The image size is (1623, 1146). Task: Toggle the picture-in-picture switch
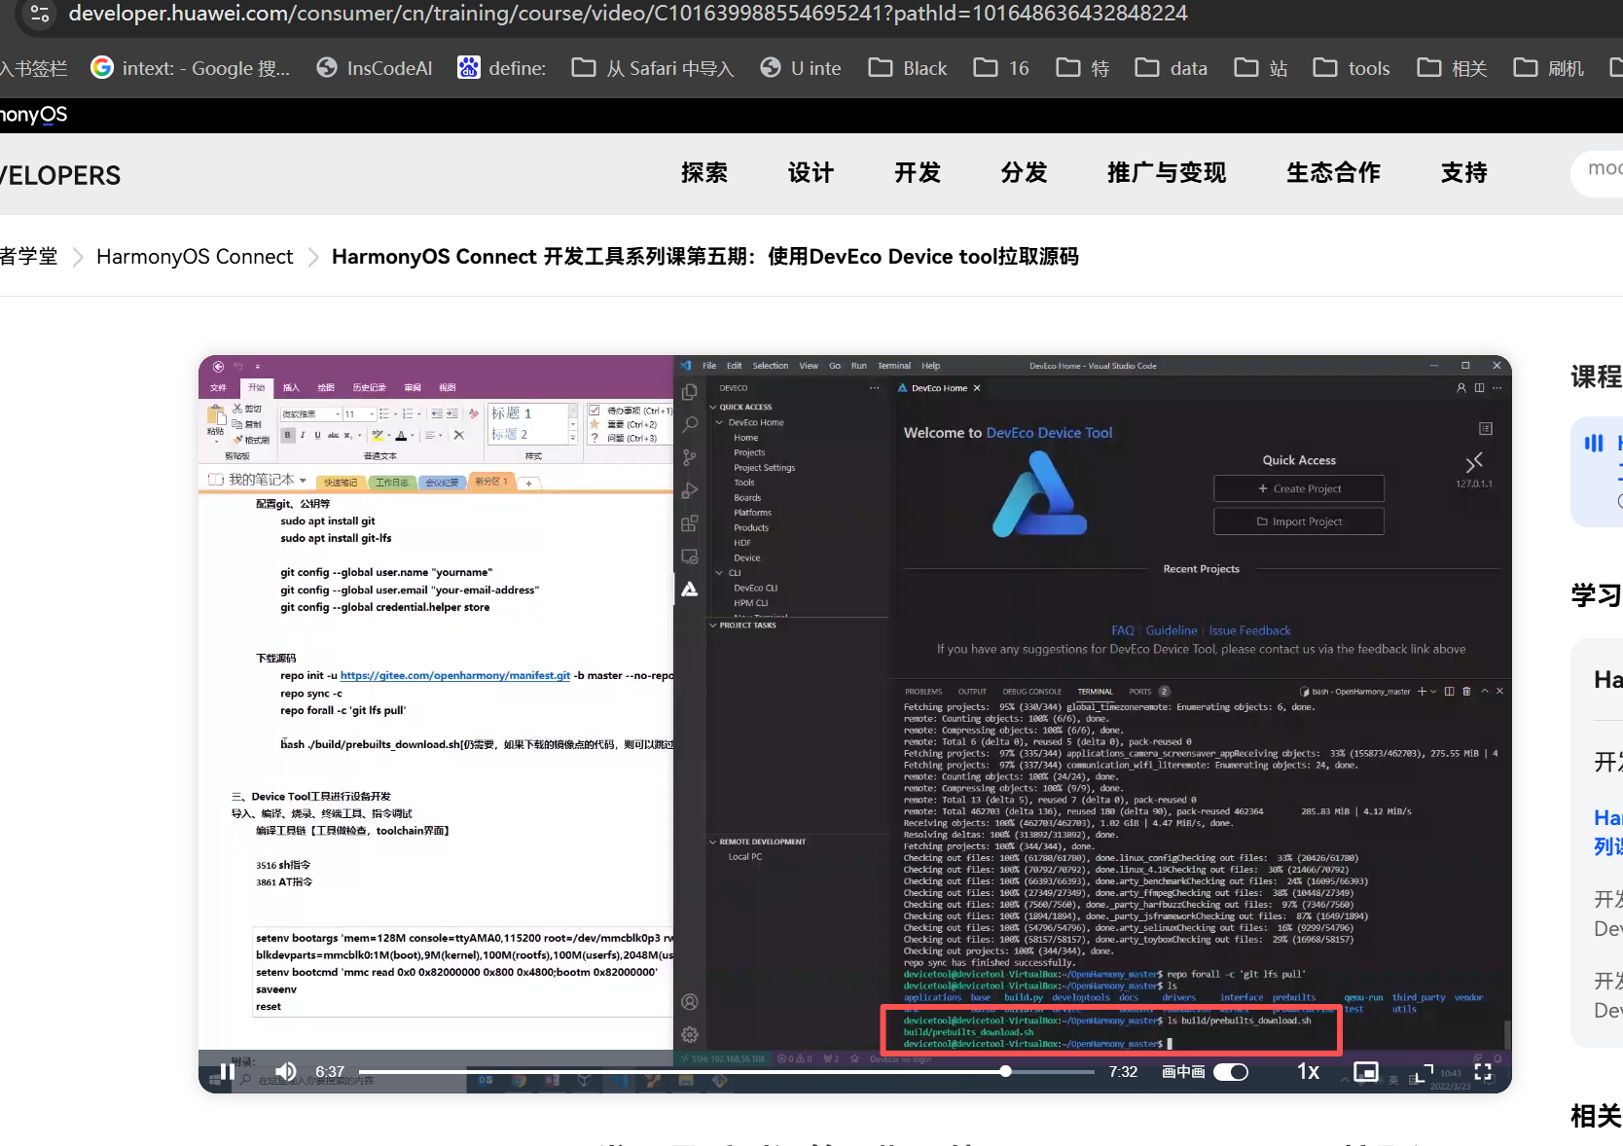click(x=1231, y=1071)
